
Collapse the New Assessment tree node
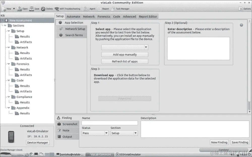2,20
